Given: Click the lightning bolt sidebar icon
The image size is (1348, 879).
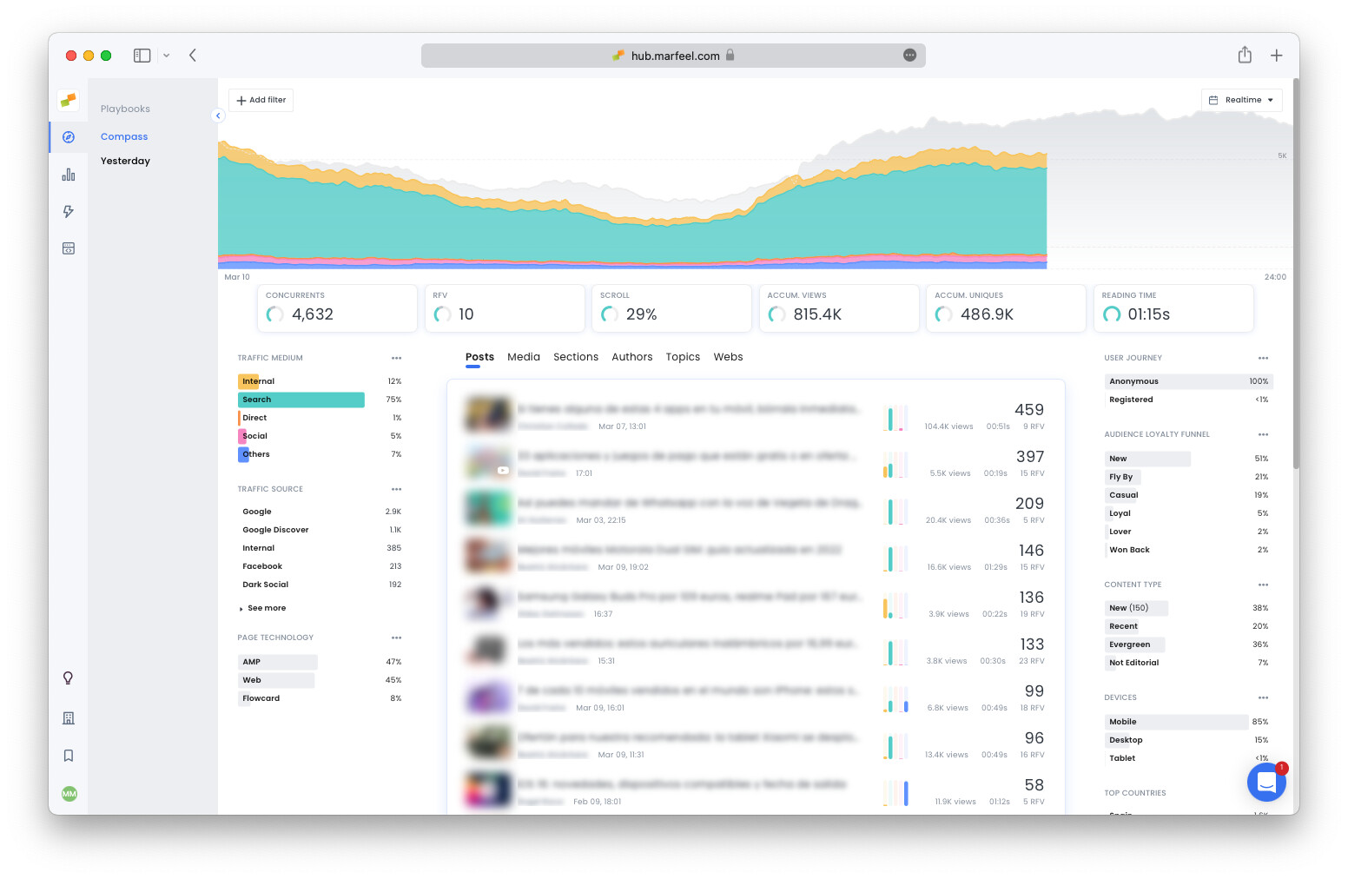Looking at the screenshot, I should (68, 211).
